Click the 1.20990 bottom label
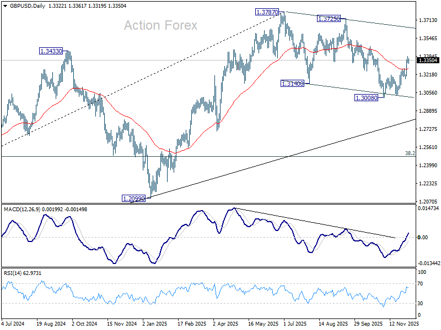 pyautogui.click(x=133, y=199)
